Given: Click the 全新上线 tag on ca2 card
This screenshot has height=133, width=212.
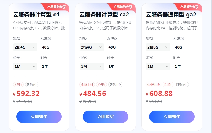Looking at the screenshot, I should (87, 84).
